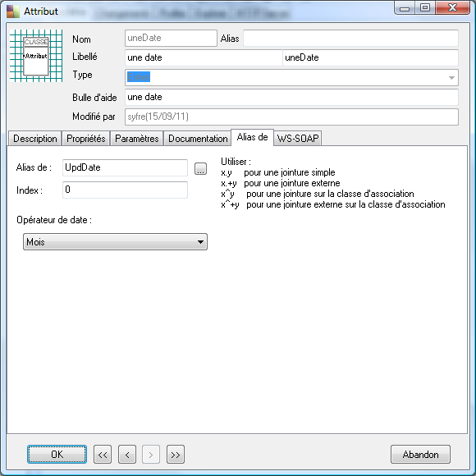Show the Documentation tab
The height and width of the screenshot is (476, 476).
click(198, 139)
